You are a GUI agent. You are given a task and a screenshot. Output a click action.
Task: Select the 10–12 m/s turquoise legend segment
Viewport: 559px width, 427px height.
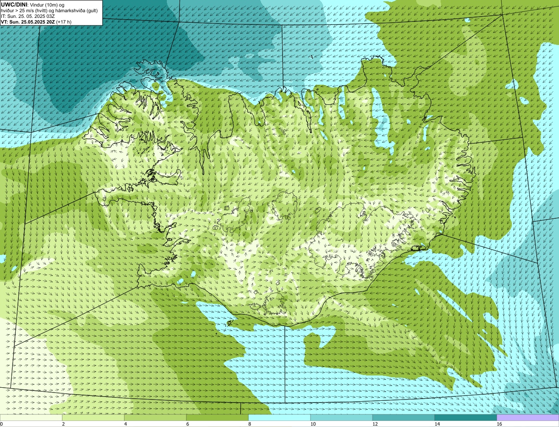342,417
